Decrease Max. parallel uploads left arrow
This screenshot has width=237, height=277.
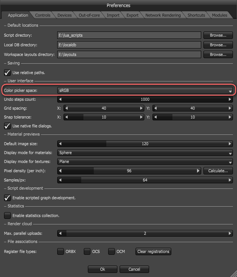[60, 233]
